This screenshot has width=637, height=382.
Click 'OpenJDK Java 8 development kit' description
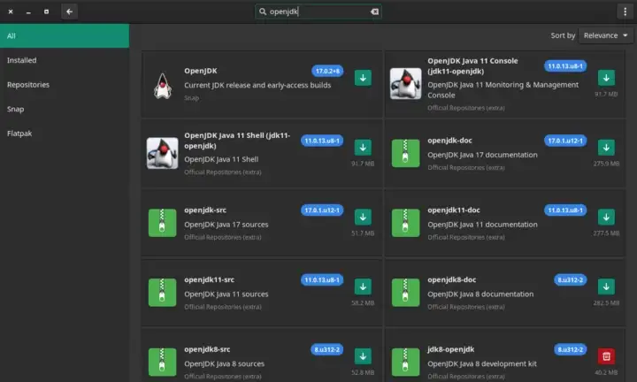482,363
